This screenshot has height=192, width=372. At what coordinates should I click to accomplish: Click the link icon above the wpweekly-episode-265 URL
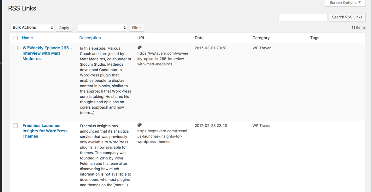[x=139, y=47]
